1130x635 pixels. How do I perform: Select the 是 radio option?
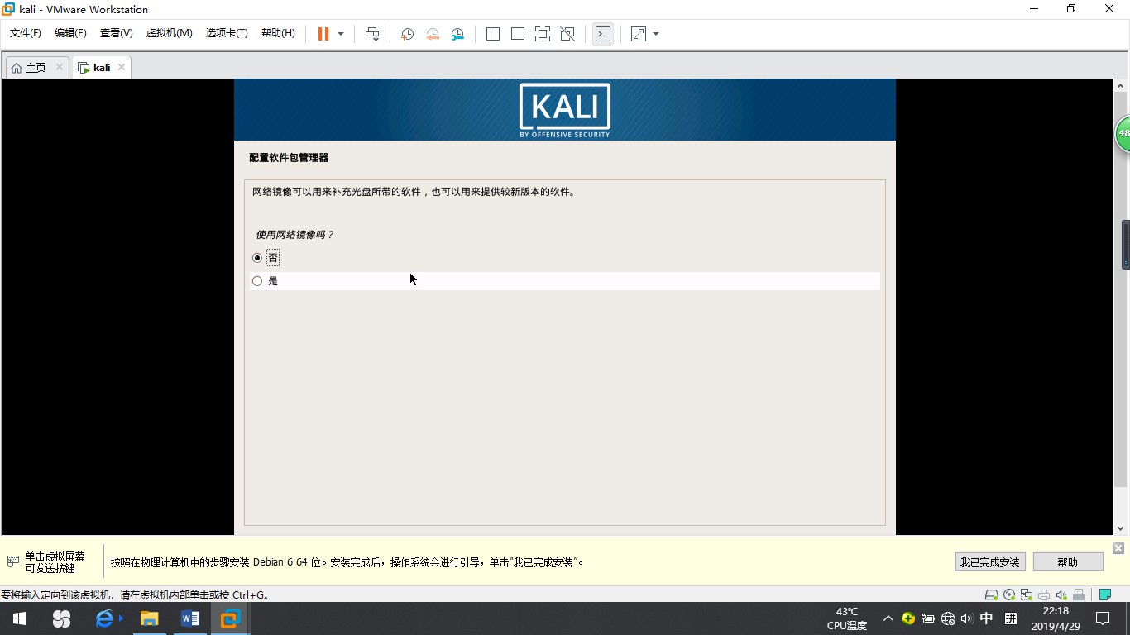click(x=257, y=281)
